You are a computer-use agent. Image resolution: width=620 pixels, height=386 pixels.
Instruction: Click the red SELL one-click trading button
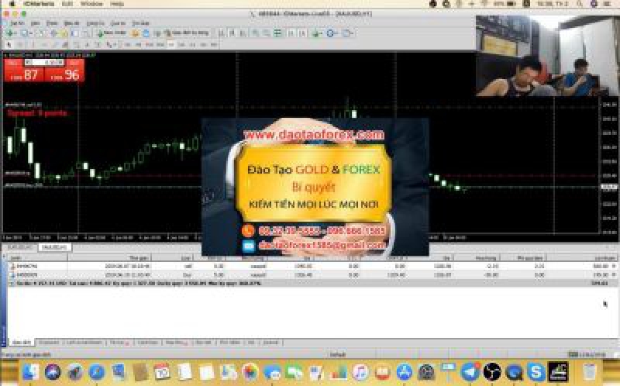24,71
